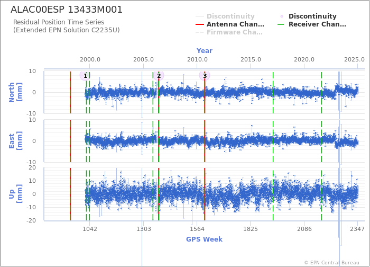Select discontinuity marker 2
The height and width of the screenshot is (267, 370).
[x=159, y=76]
